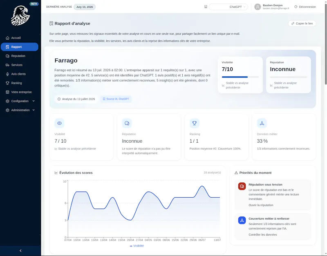The image size is (327, 256).
Task: Open the Reputation page
Action: (20, 56)
